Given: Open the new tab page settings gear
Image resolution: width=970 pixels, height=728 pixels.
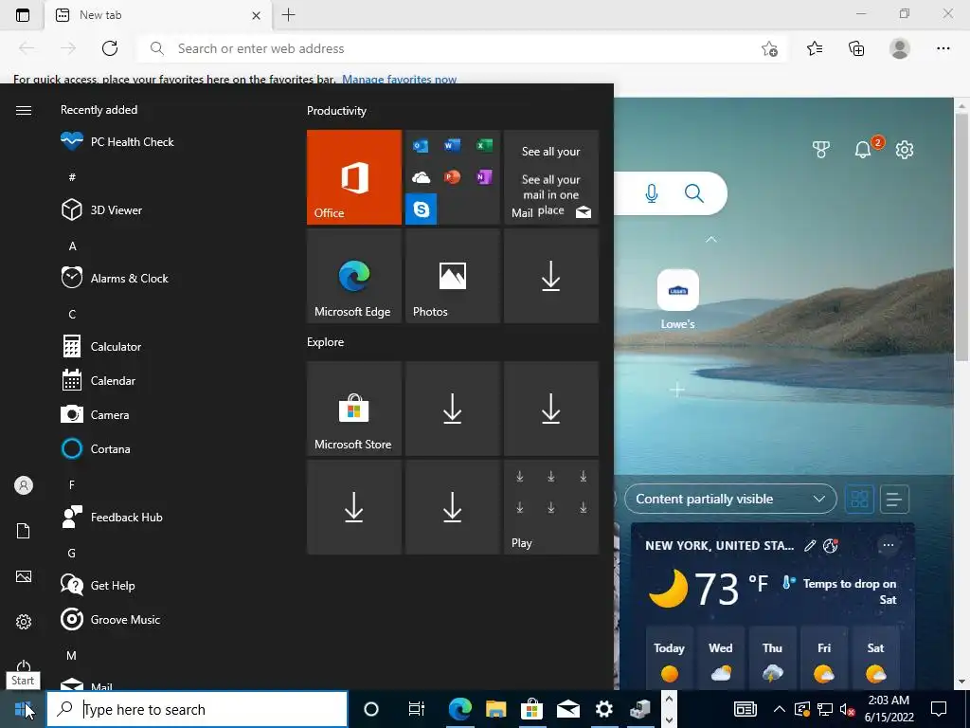Looking at the screenshot, I should (x=905, y=149).
